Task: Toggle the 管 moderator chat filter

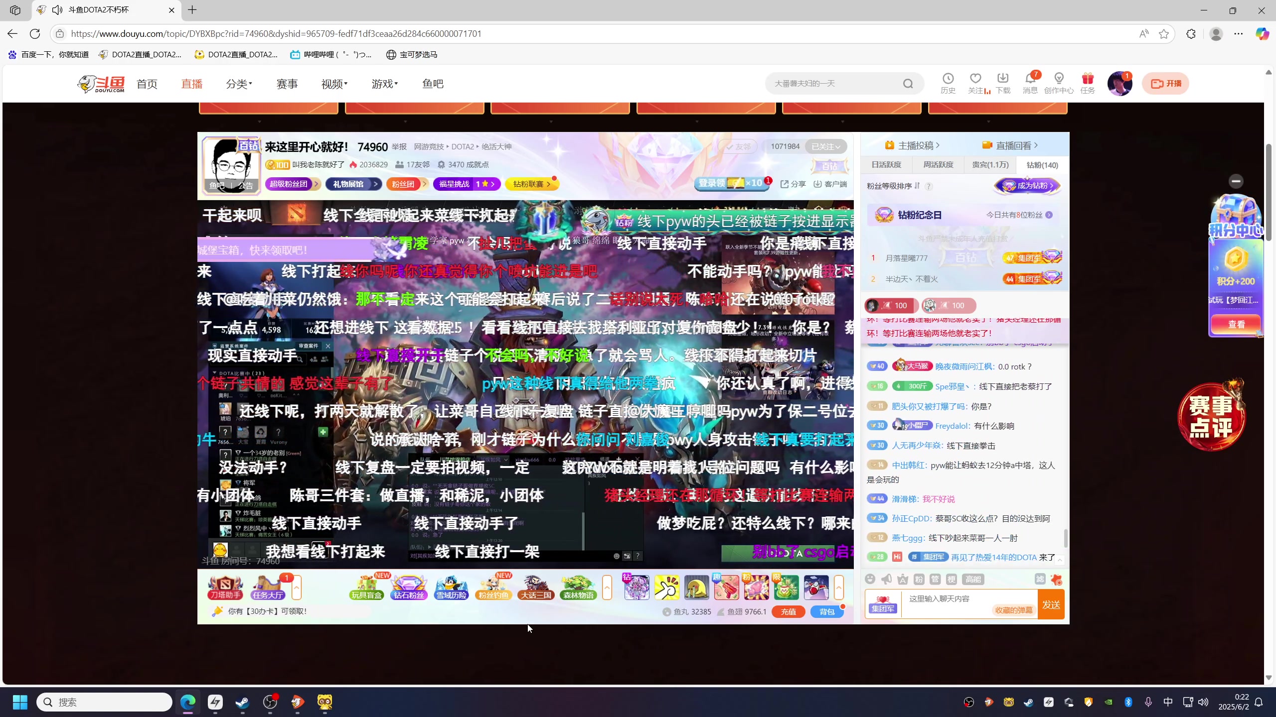Action: coord(935,579)
